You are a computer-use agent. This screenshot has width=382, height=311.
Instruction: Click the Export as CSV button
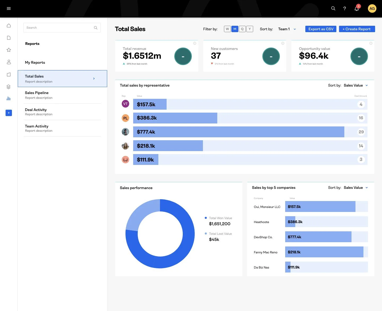320,29
